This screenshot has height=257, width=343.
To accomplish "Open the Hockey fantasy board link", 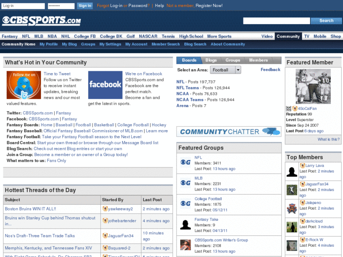I will (159, 125).
